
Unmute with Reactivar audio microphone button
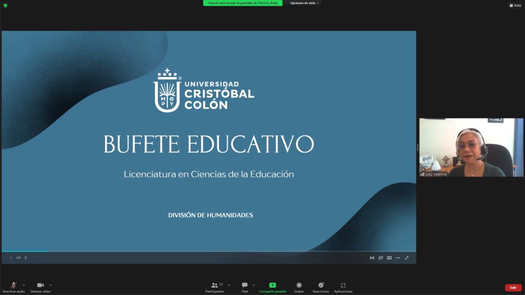(14, 287)
